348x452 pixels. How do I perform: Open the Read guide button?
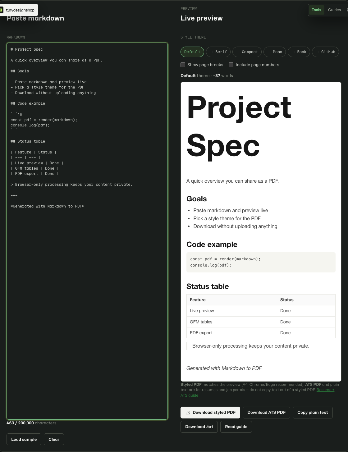(x=236, y=427)
